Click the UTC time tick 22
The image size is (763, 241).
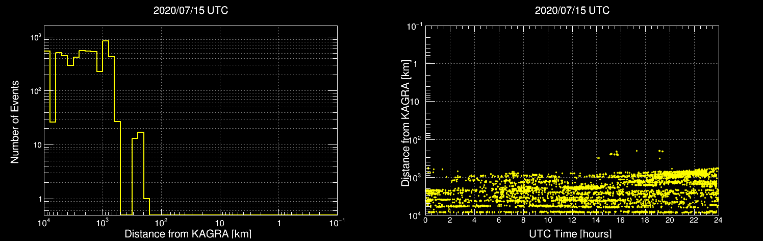(x=694, y=220)
